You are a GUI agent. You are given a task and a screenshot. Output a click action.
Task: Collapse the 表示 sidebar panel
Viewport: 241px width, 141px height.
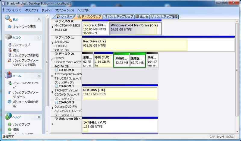pyautogui.click(x=39, y=19)
